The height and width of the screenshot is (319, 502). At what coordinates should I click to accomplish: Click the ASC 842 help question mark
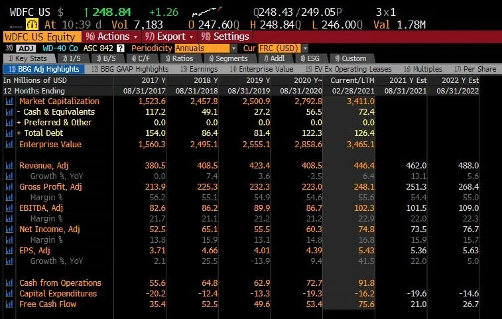pos(121,48)
